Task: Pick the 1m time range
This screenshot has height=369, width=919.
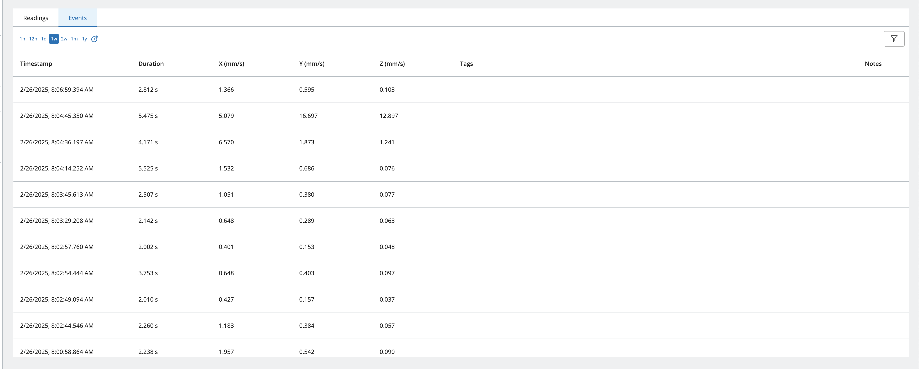Action: pyautogui.click(x=74, y=39)
